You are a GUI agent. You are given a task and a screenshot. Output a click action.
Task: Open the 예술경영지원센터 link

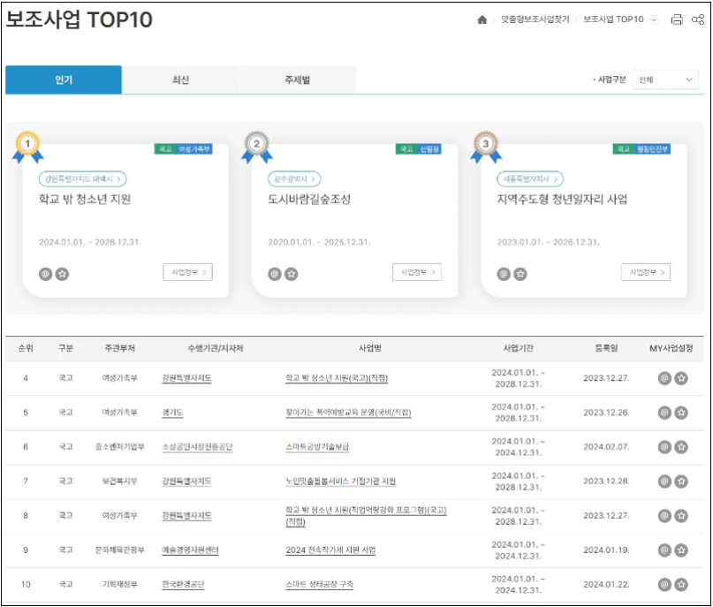click(x=190, y=550)
